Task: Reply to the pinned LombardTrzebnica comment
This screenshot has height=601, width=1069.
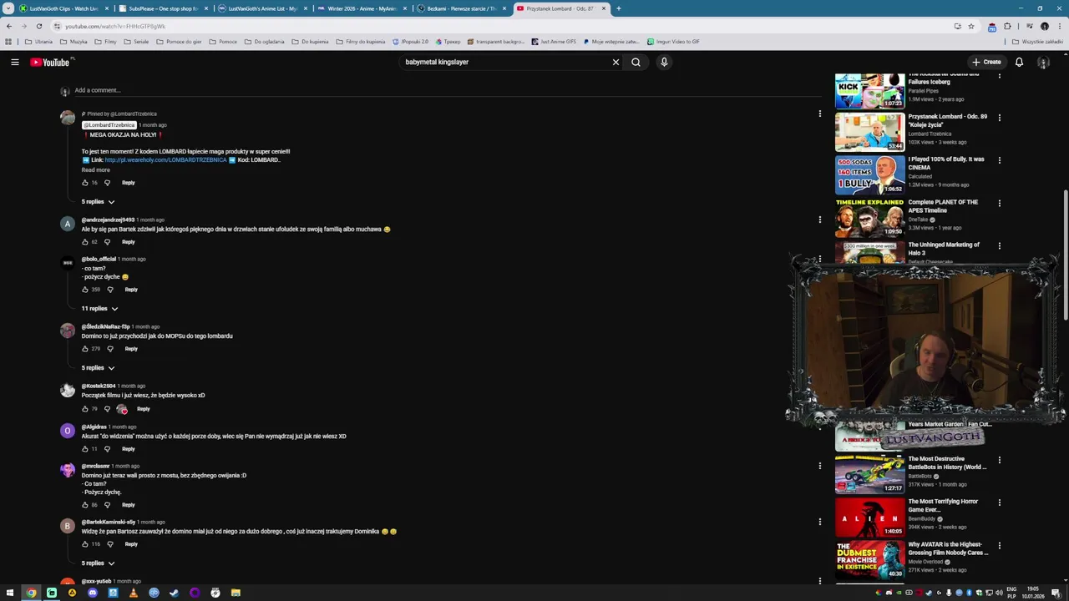Action: point(128,183)
